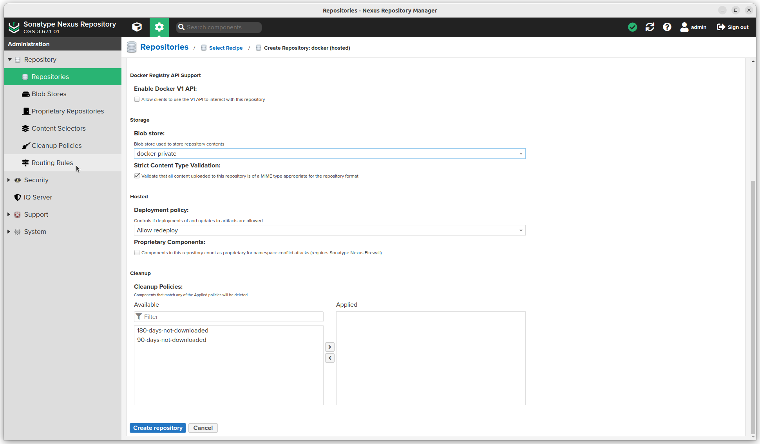Image resolution: width=760 pixels, height=444 pixels.
Task: Collapse the Repository tree section
Action: point(10,59)
